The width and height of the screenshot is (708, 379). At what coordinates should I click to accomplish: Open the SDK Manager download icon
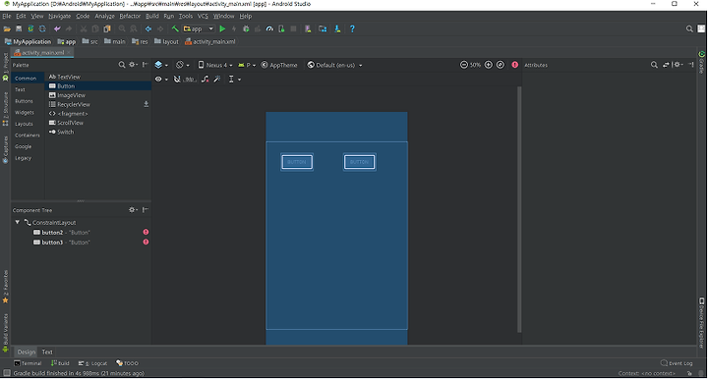click(x=337, y=28)
